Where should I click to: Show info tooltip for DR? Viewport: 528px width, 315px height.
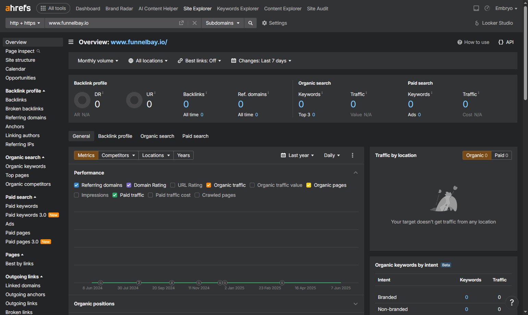pyautogui.click(x=103, y=93)
